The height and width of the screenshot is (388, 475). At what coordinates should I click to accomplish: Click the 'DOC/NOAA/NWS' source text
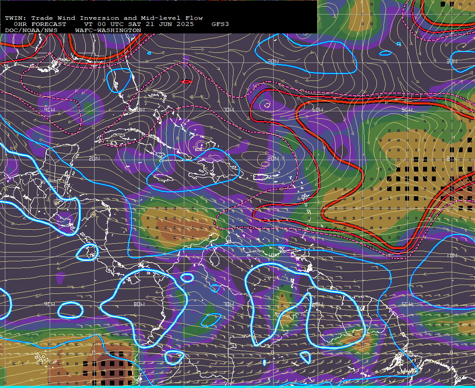pyautogui.click(x=31, y=31)
